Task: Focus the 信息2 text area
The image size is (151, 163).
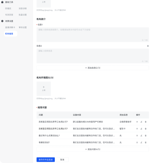Action: (93, 56)
